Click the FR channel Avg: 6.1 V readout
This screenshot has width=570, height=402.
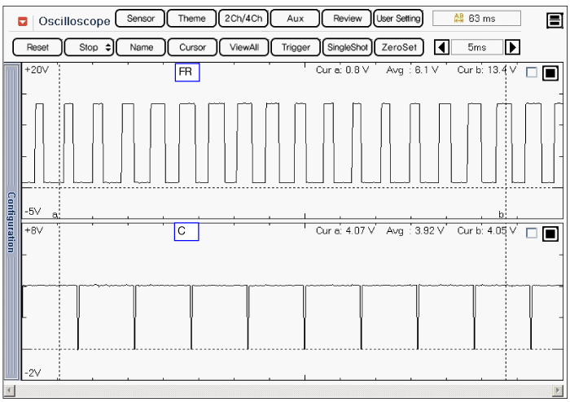[x=412, y=70]
